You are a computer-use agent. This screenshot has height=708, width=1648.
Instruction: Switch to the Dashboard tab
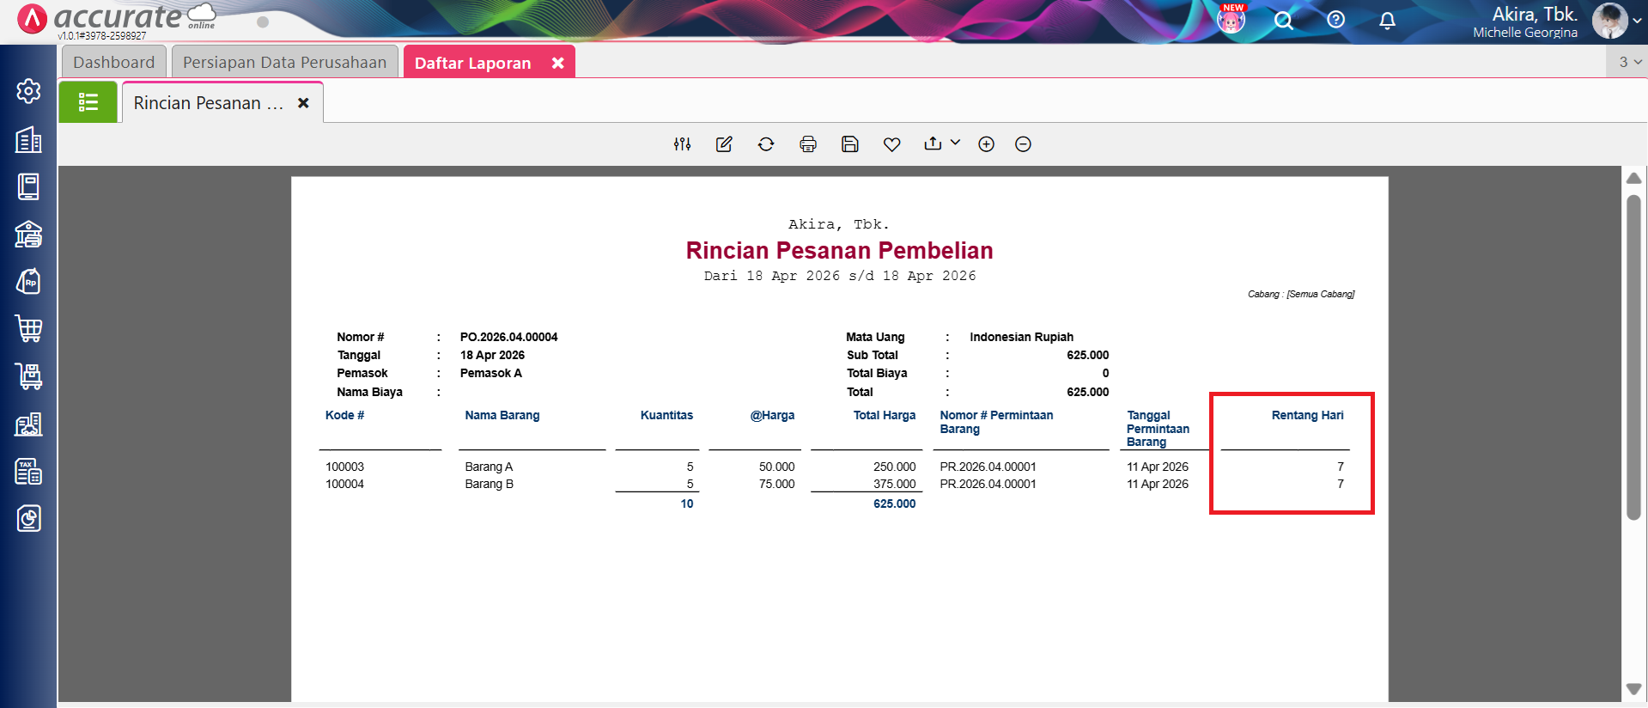(x=113, y=63)
